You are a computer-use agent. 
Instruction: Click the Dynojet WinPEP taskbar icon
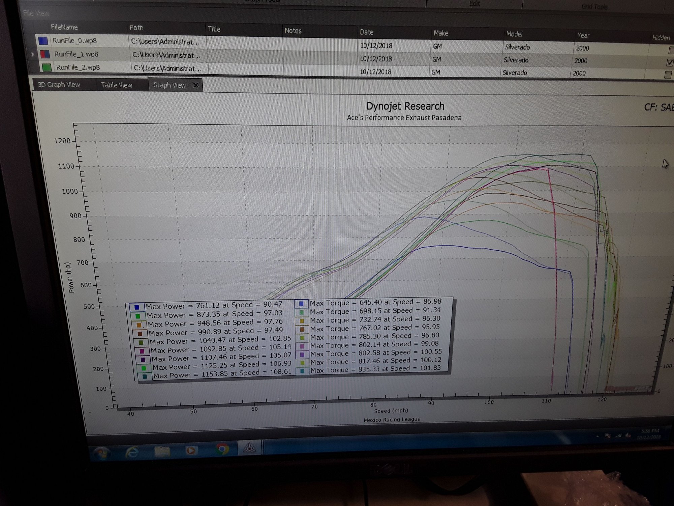click(249, 448)
